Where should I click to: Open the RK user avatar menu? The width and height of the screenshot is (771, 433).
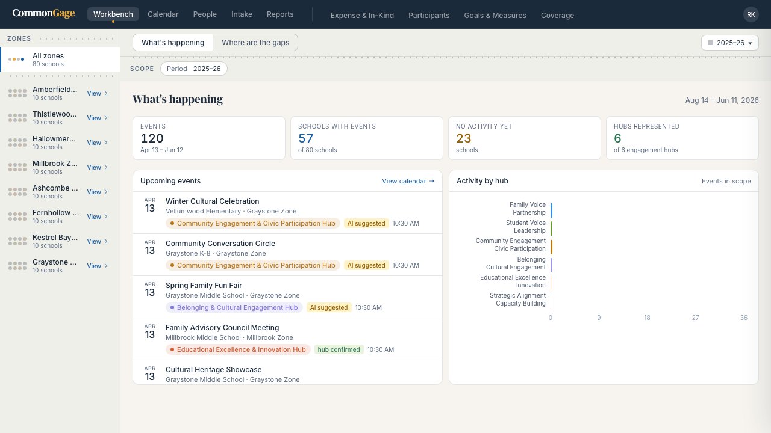click(751, 14)
